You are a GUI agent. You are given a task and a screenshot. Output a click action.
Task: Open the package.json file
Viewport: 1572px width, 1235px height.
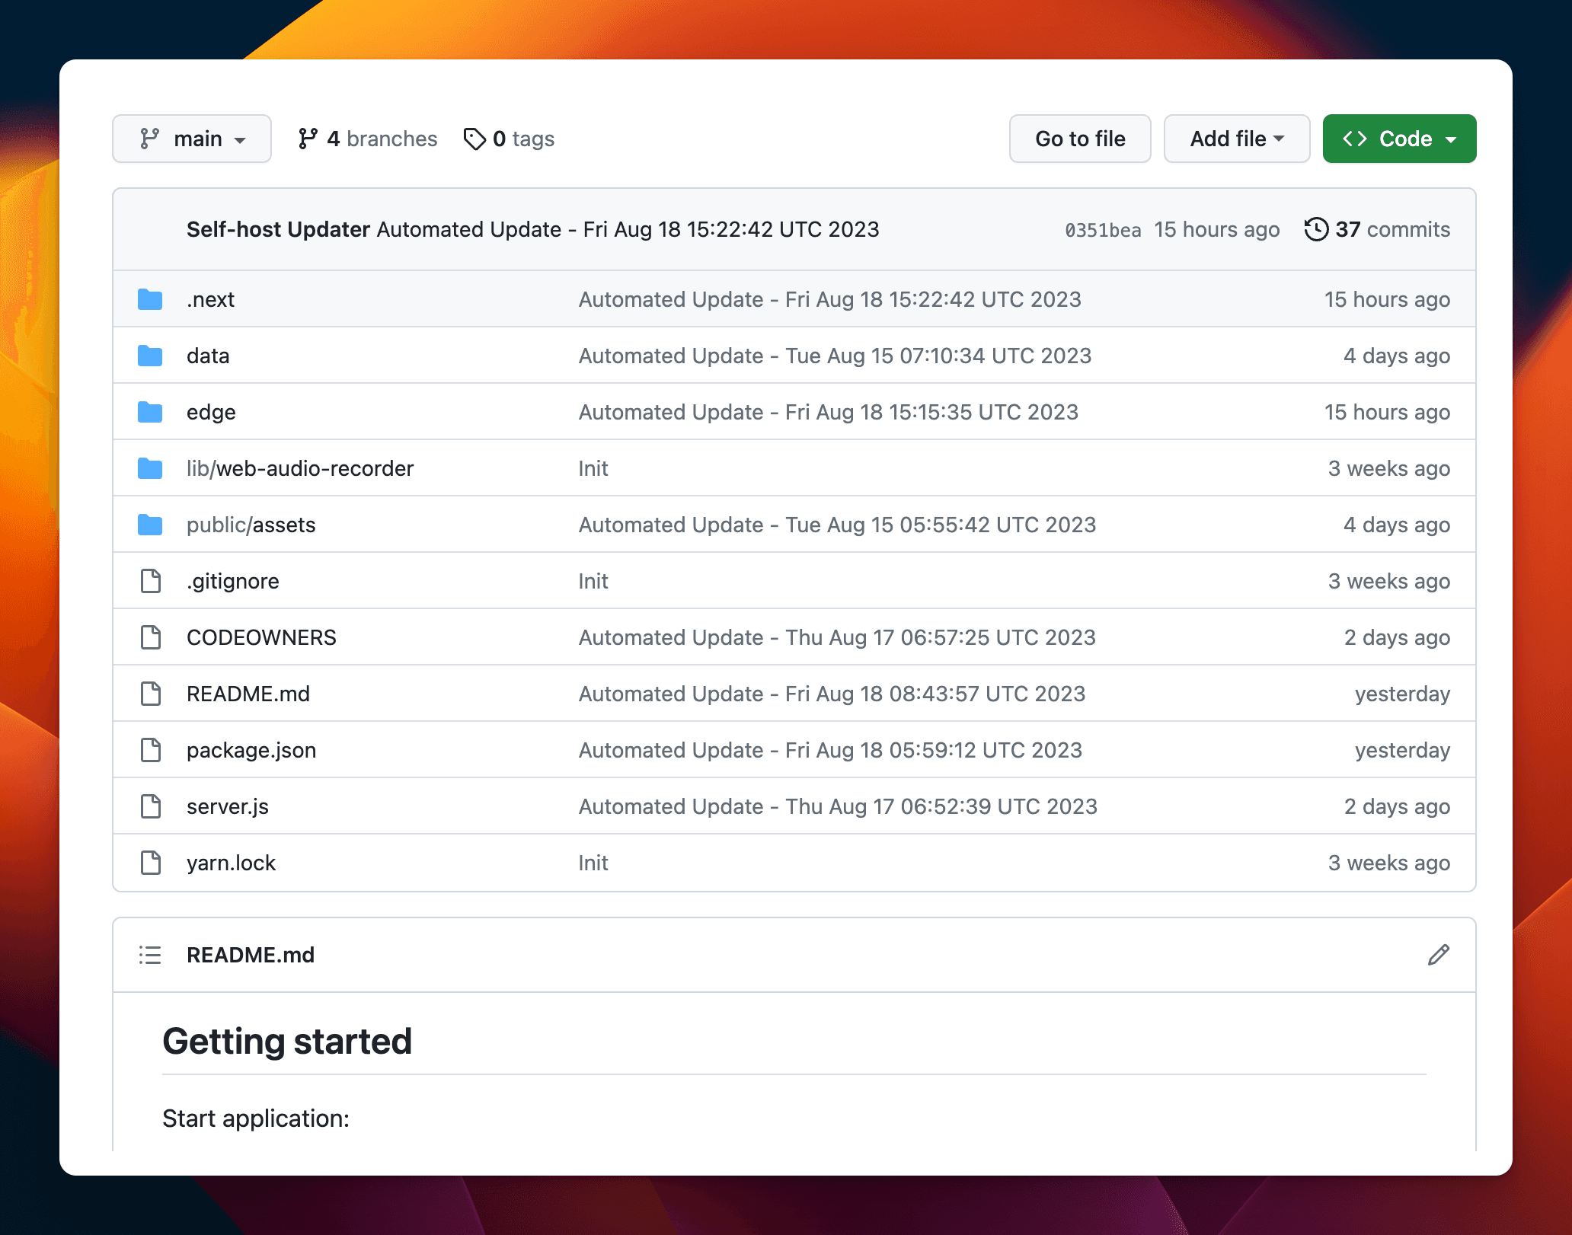[251, 750]
